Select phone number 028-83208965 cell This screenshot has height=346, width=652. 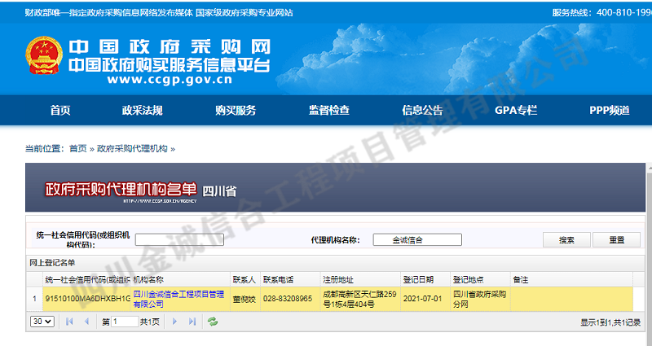click(290, 299)
